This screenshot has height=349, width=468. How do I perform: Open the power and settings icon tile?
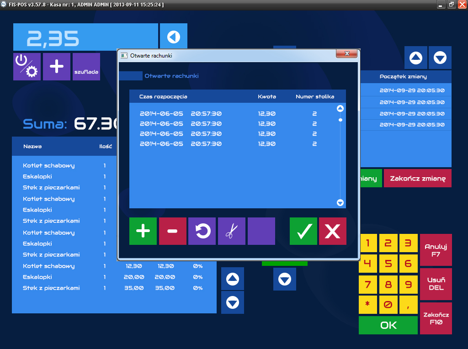click(x=27, y=67)
